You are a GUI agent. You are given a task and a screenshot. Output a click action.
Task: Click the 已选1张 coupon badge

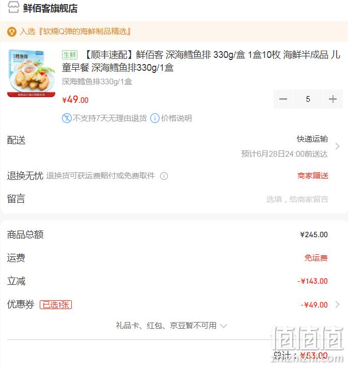(56, 305)
